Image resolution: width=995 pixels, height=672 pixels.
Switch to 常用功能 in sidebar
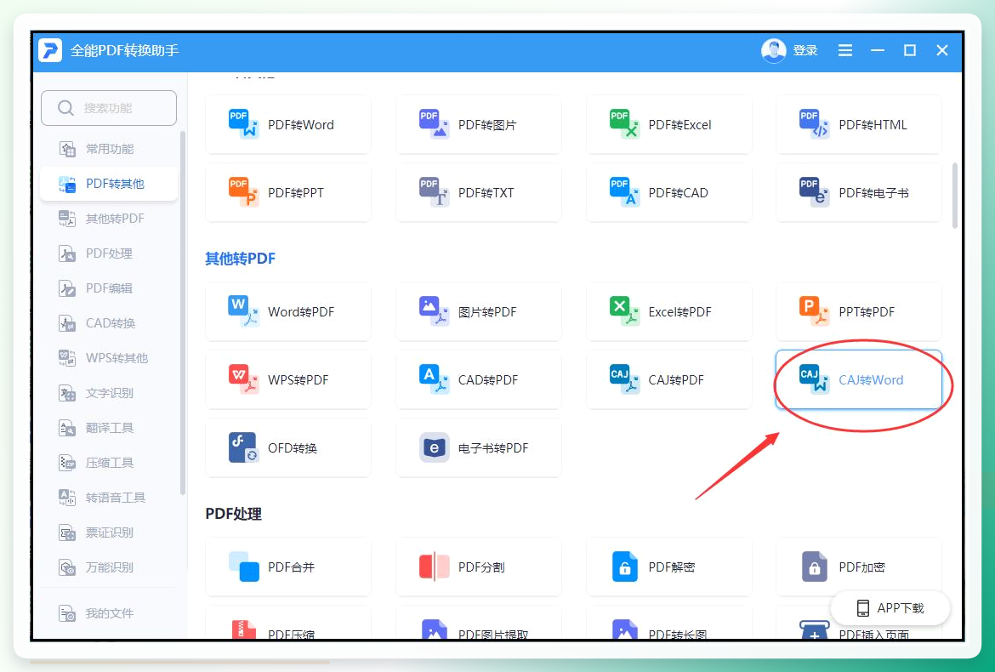click(x=109, y=149)
